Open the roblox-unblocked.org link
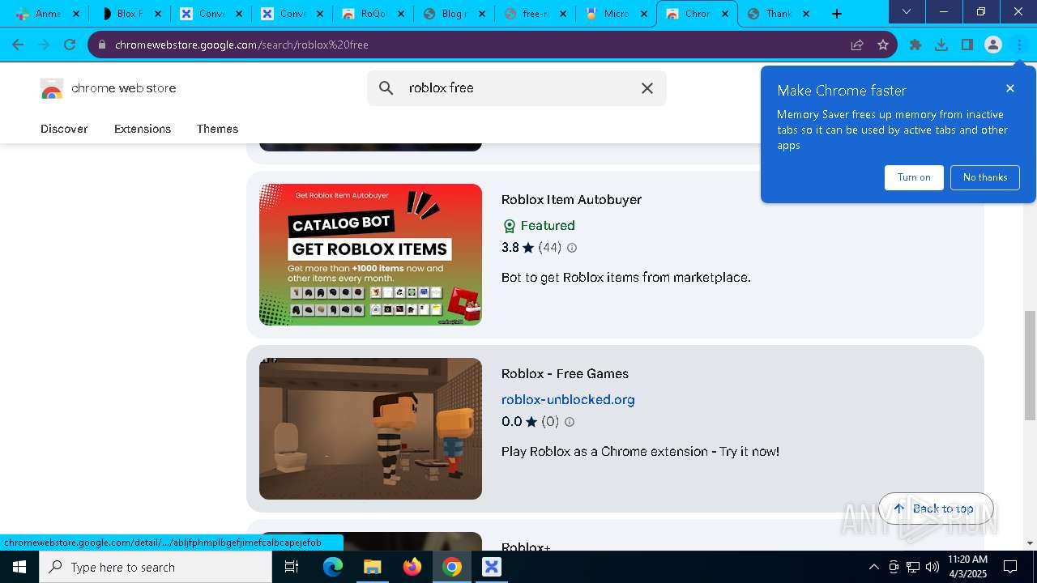 coord(568,399)
